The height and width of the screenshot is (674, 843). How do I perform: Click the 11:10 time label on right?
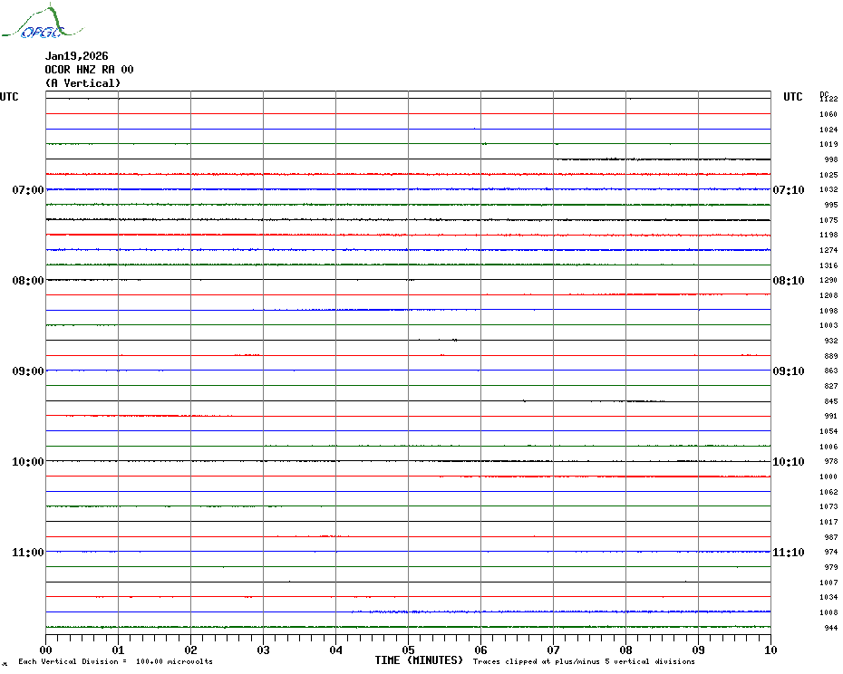tap(788, 553)
